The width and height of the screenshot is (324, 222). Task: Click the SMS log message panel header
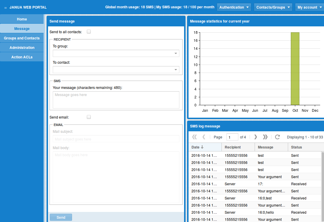point(256,126)
